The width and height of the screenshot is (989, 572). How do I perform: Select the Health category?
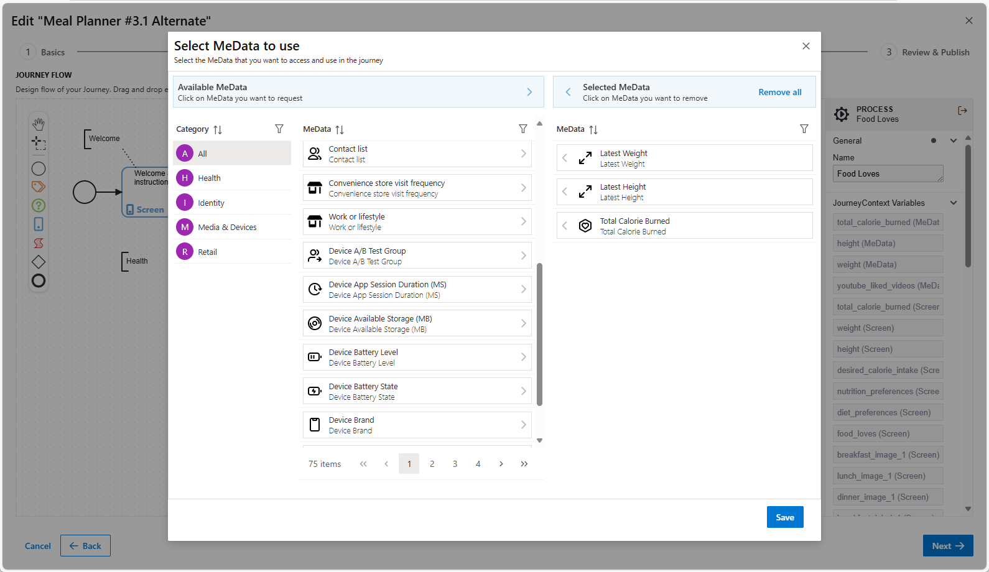coord(232,178)
